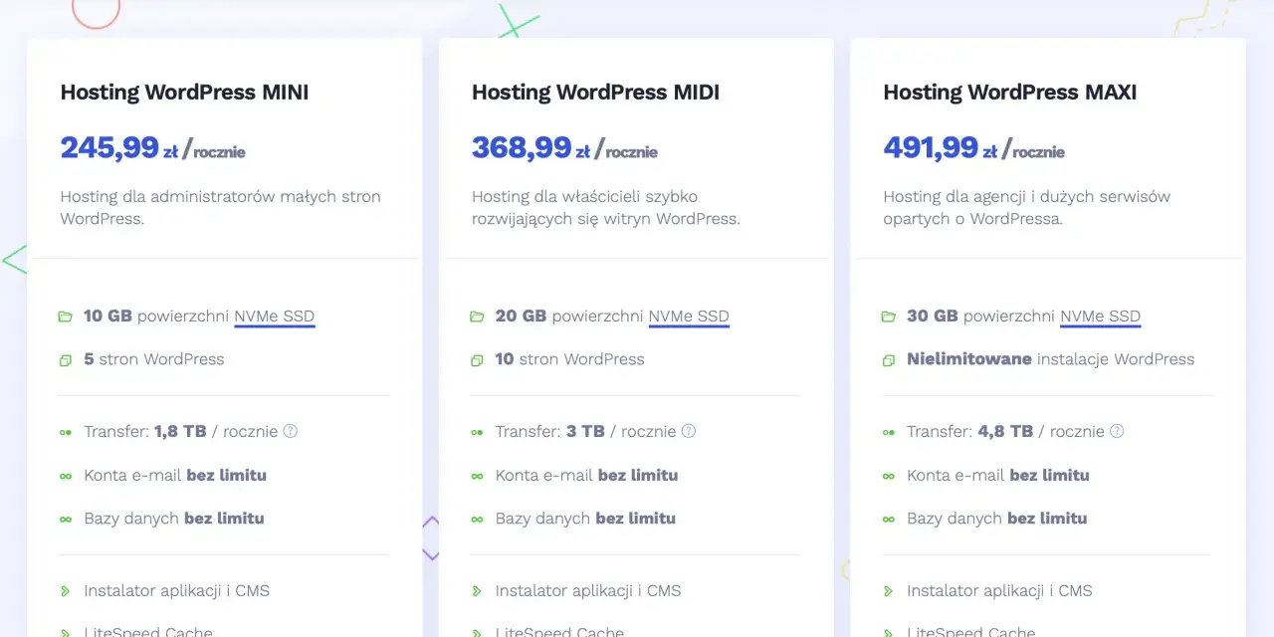Click copy icon next to 10 stron WordPress

[477, 360]
